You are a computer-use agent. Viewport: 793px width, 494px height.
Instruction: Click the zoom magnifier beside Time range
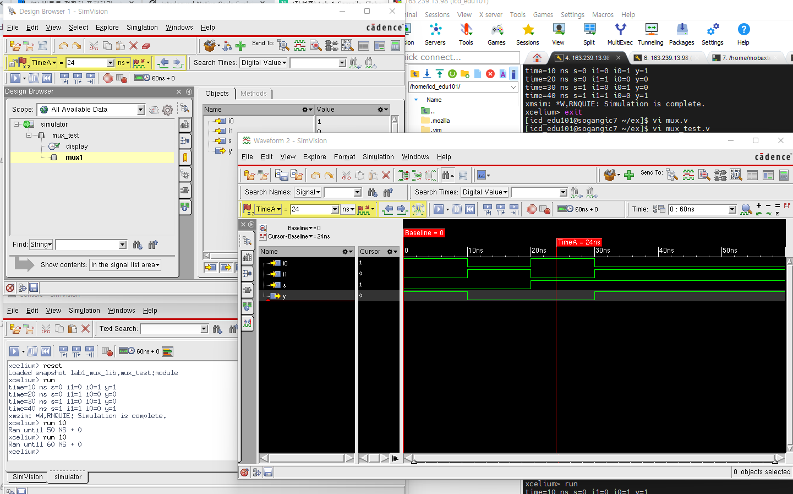tap(746, 209)
